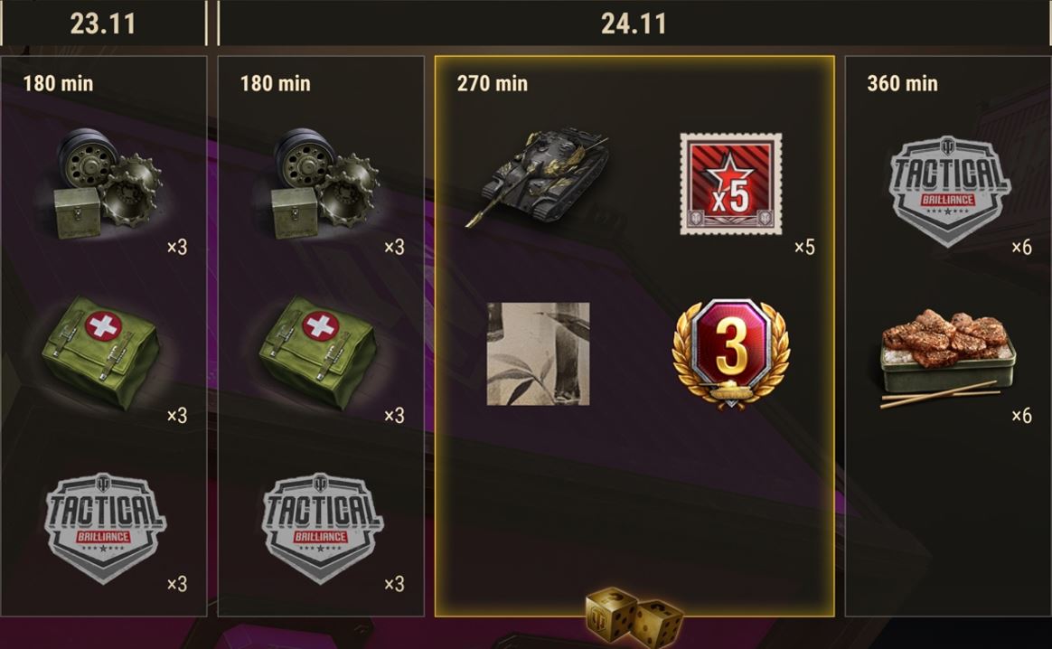Screen dimensions: 1052x649
Task: Click the ×5 quantity next to XP stamp
Action: 804,247
